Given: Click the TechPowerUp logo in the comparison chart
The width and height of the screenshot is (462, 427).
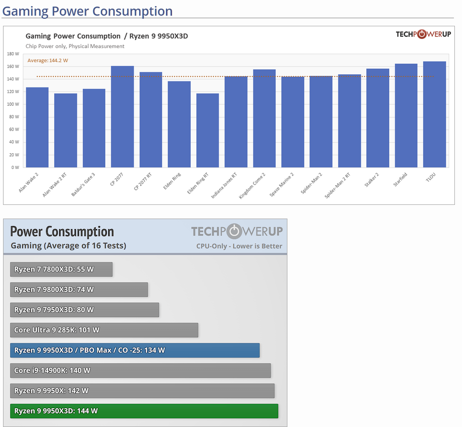Looking at the screenshot, I should coord(237,231).
